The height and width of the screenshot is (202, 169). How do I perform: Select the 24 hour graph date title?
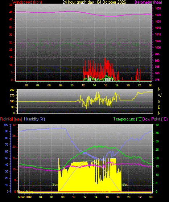click(94, 2)
